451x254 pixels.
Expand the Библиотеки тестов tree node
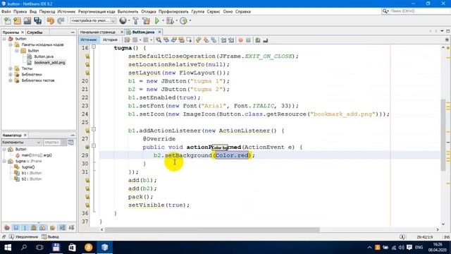11,80
